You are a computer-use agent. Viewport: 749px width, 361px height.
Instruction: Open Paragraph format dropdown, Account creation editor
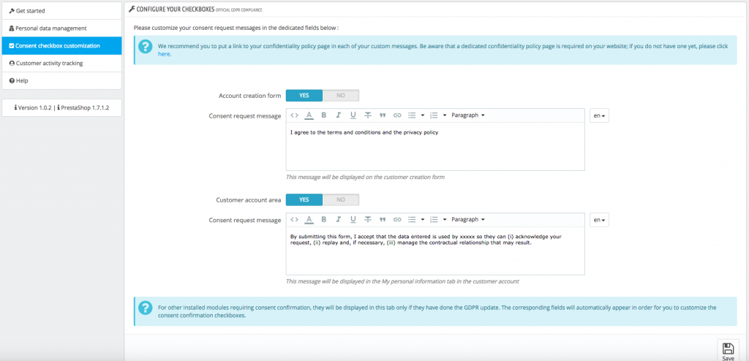(x=468, y=115)
